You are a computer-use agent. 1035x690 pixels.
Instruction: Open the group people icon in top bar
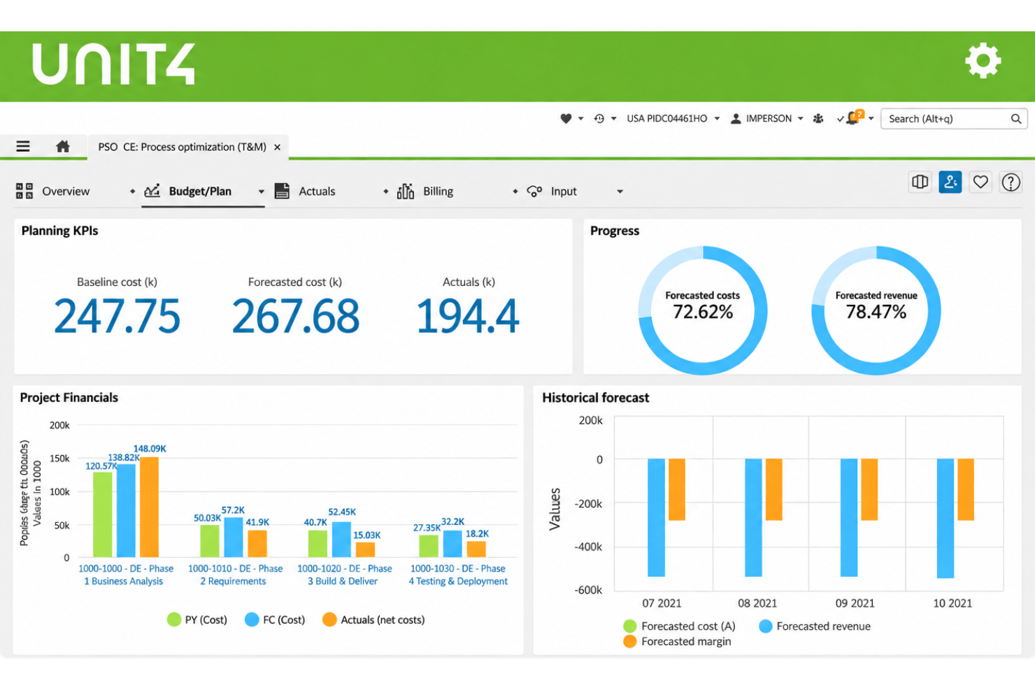pyautogui.click(x=818, y=119)
